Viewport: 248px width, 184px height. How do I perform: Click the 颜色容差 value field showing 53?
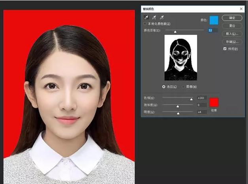click(x=213, y=30)
